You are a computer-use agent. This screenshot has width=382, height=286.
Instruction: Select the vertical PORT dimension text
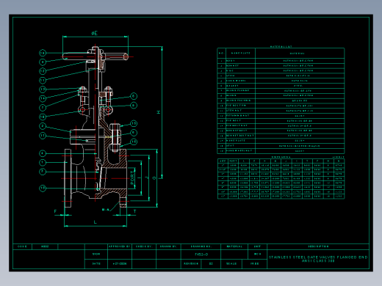tap(132, 177)
